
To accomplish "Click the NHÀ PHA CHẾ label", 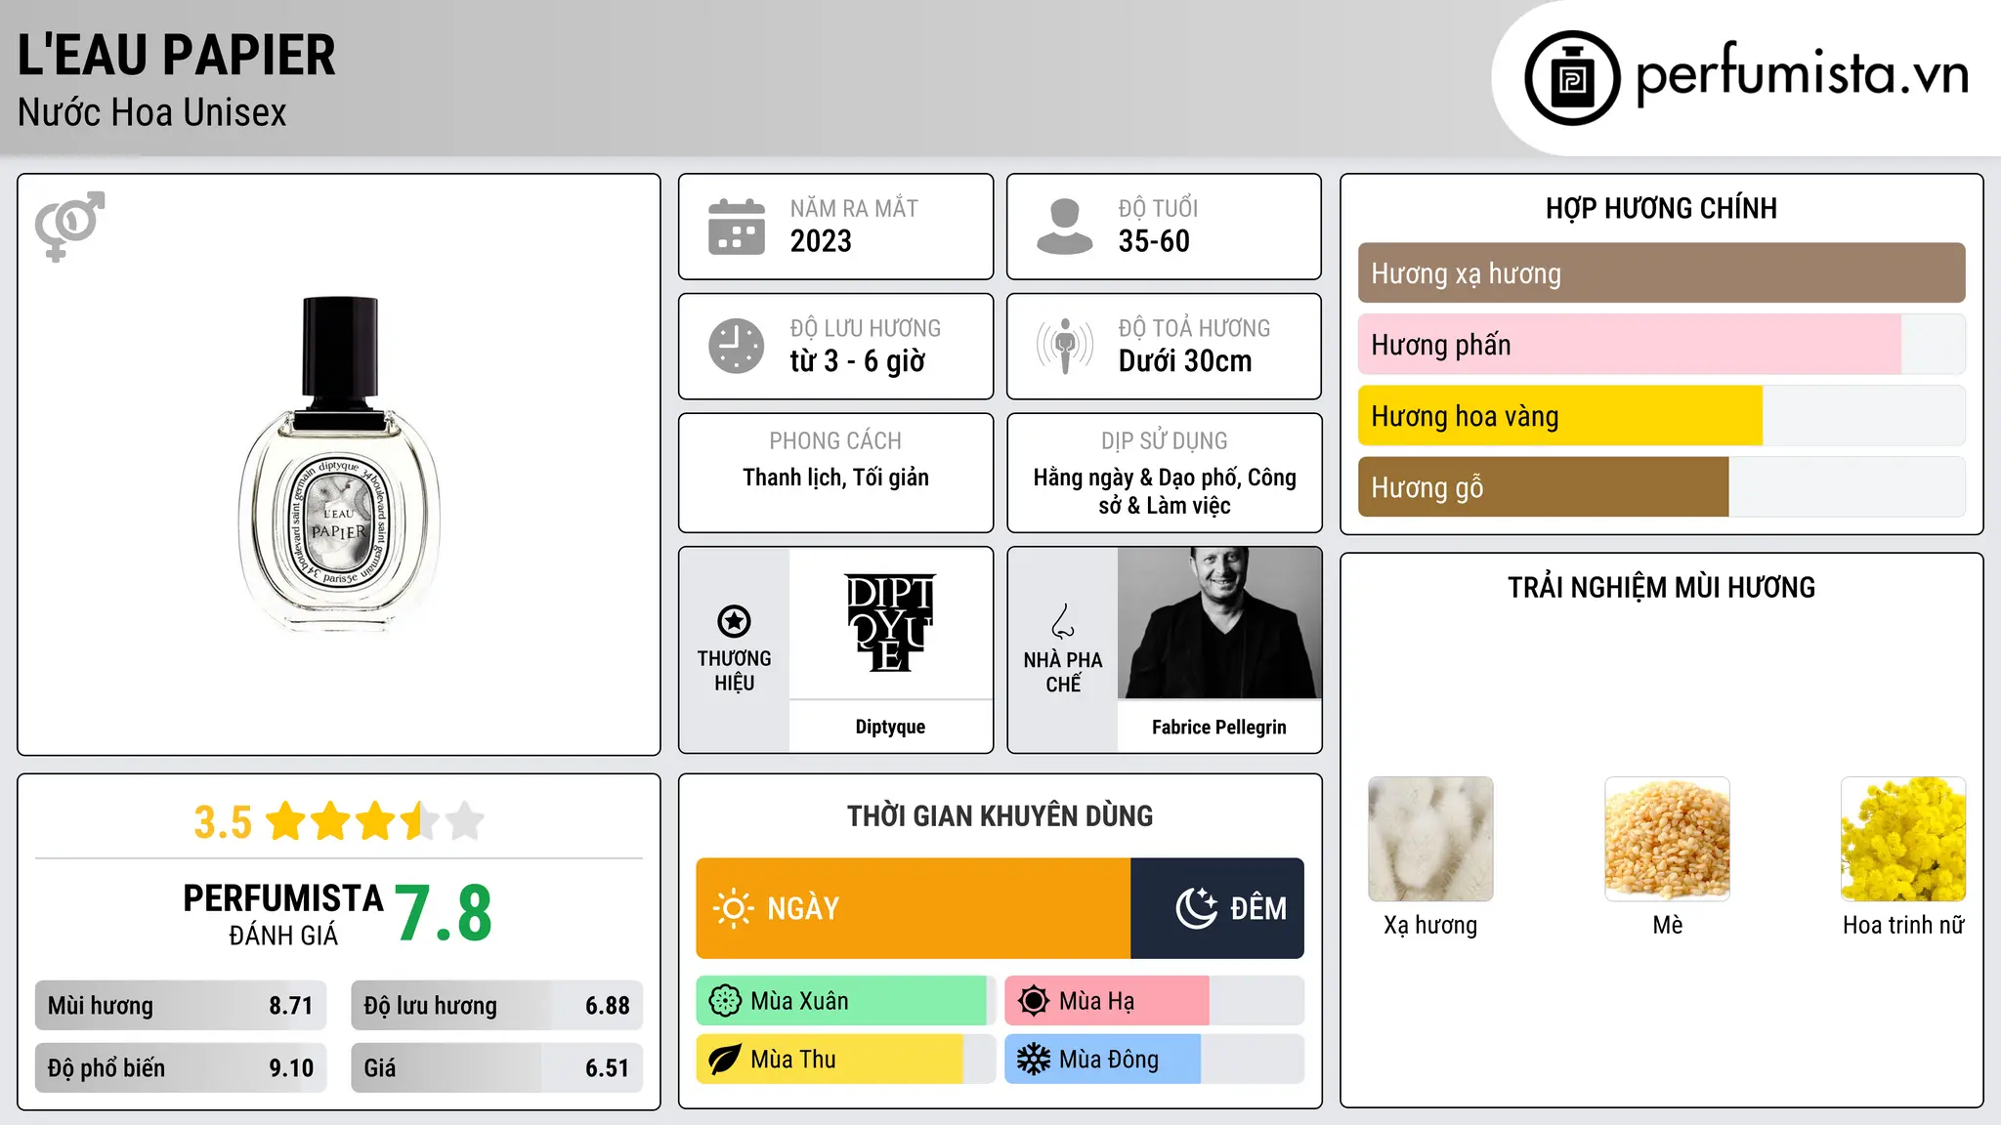I will click(x=1063, y=672).
